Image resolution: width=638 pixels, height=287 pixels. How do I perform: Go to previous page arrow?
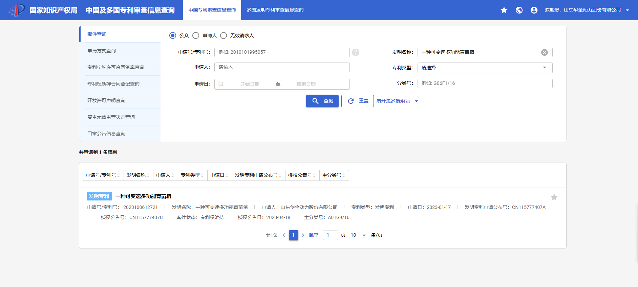coord(284,235)
